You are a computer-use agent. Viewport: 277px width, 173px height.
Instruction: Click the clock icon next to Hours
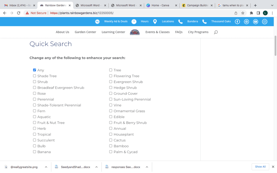pos(134,22)
